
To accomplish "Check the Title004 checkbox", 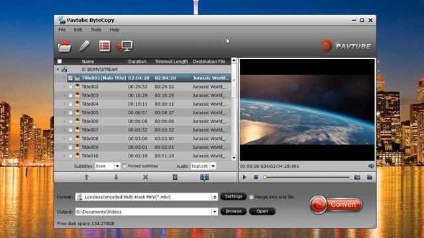I will coord(70,104).
